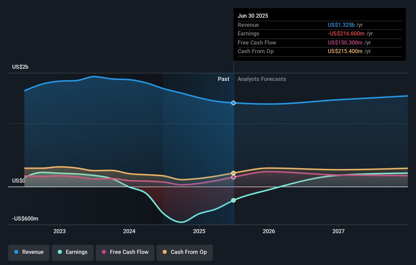Toggle the Earnings series legend button
The width and height of the screenshot is (416, 265).
73,252
